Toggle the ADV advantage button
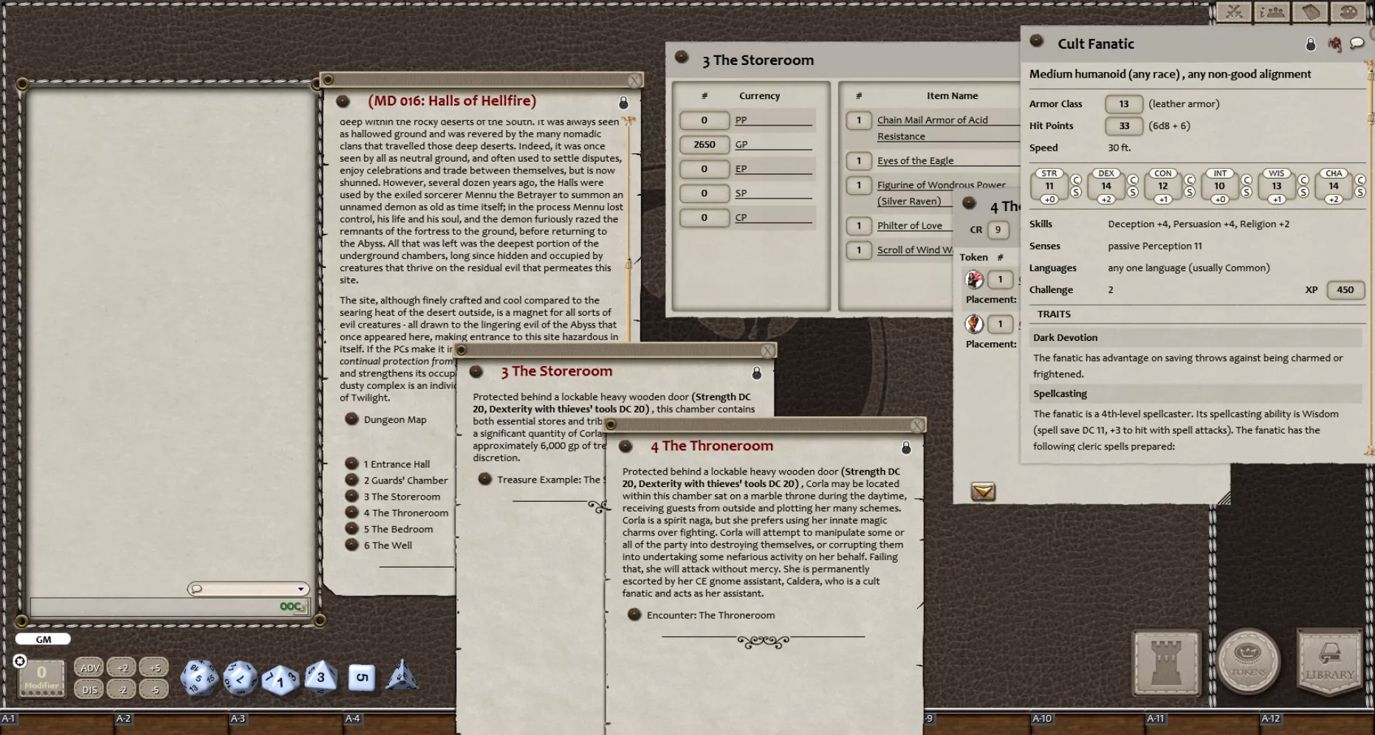Image resolution: width=1375 pixels, height=735 pixels. tap(89, 668)
